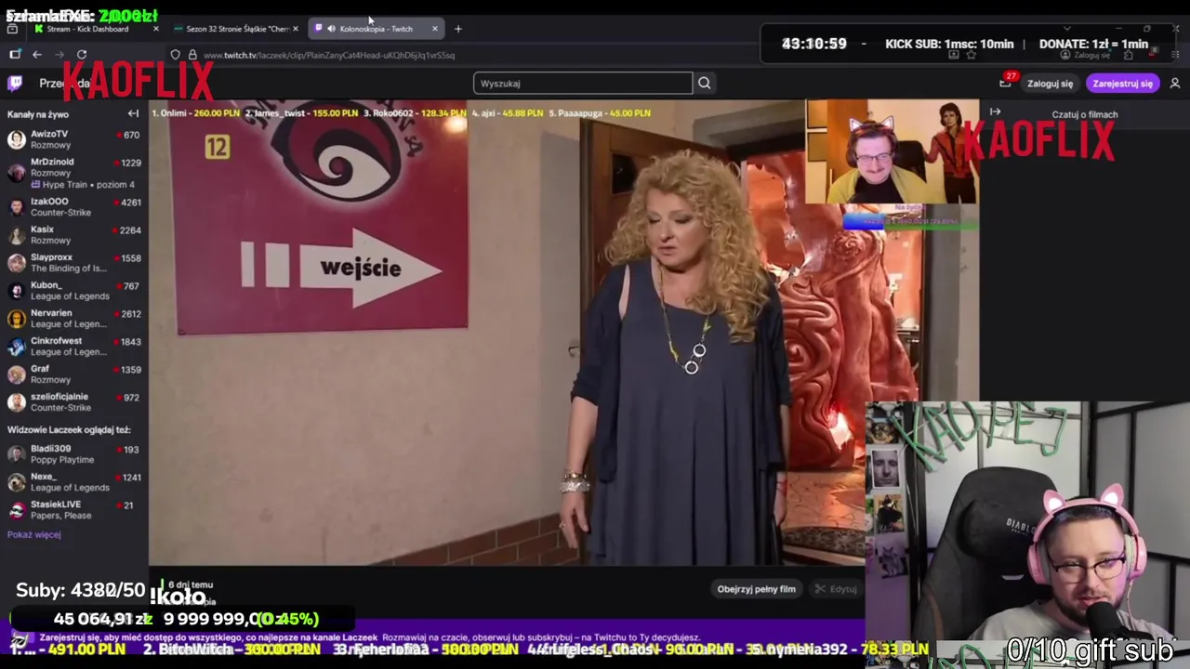Click the clip video player area
Viewport: 1190px width, 669px height.
[564, 332]
